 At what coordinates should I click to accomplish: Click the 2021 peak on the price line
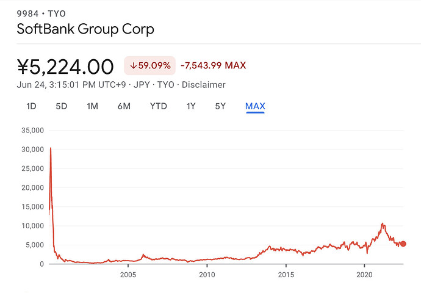pos(382,224)
